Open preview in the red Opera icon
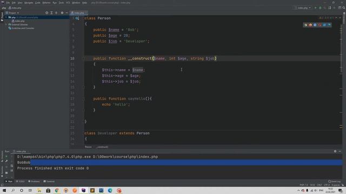The height and width of the screenshot is (194, 346). click(320, 25)
